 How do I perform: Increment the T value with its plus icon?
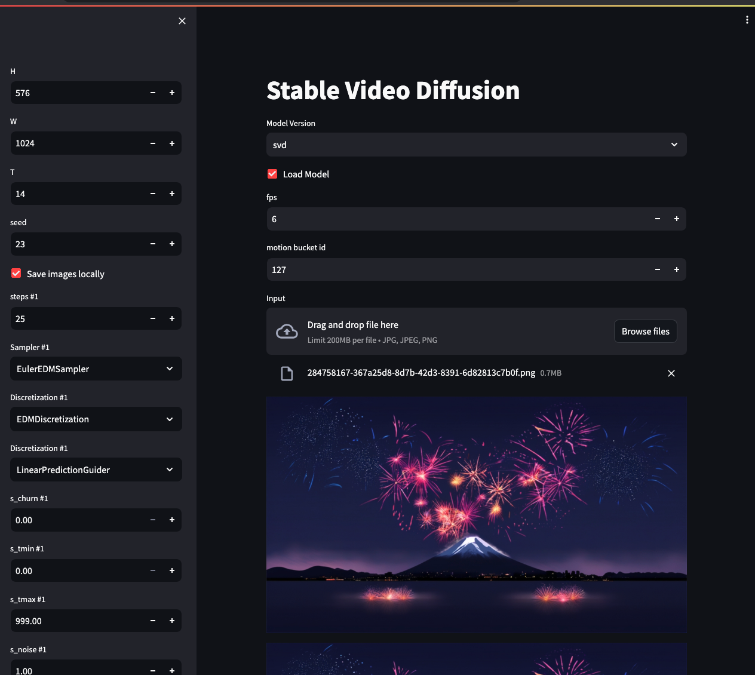[x=171, y=194]
